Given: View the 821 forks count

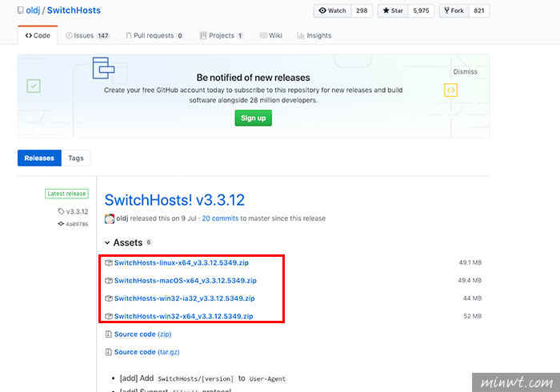Looking at the screenshot, I should point(479,10).
